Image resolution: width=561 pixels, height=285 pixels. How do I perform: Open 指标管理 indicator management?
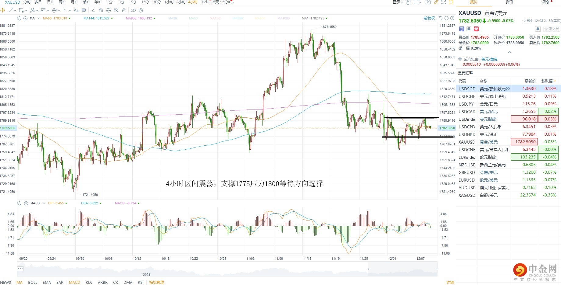[x=157, y=282]
